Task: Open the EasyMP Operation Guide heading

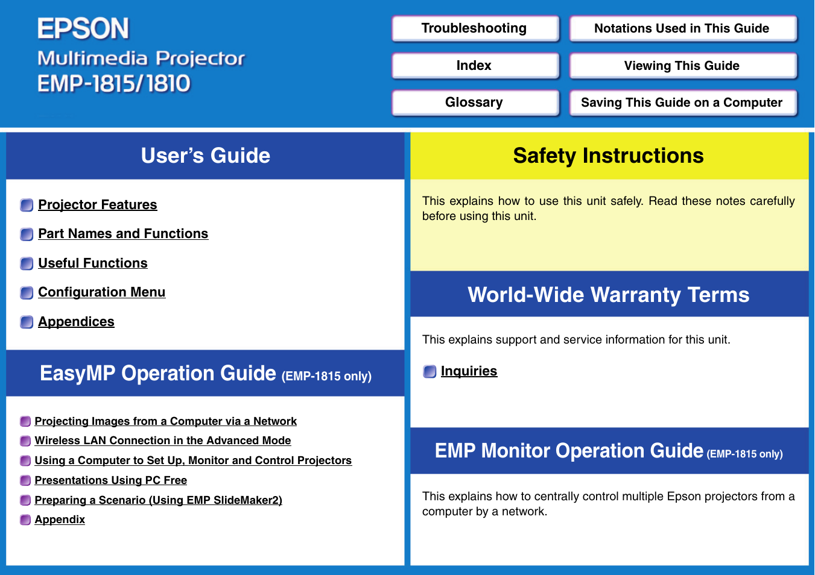Action: pyautogui.click(x=205, y=374)
